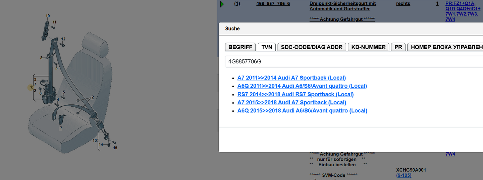Select callout number 6 in diagram
Screen dimensions: 483x180
(41, 93)
